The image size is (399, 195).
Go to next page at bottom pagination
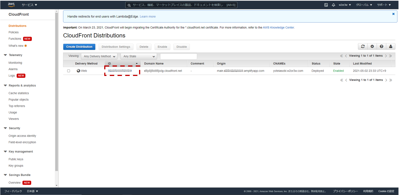click(386, 80)
